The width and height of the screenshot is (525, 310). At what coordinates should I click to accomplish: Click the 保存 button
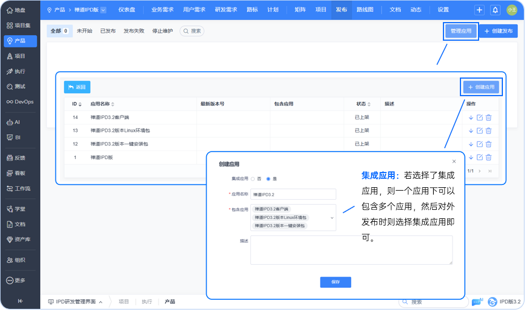[x=335, y=282]
